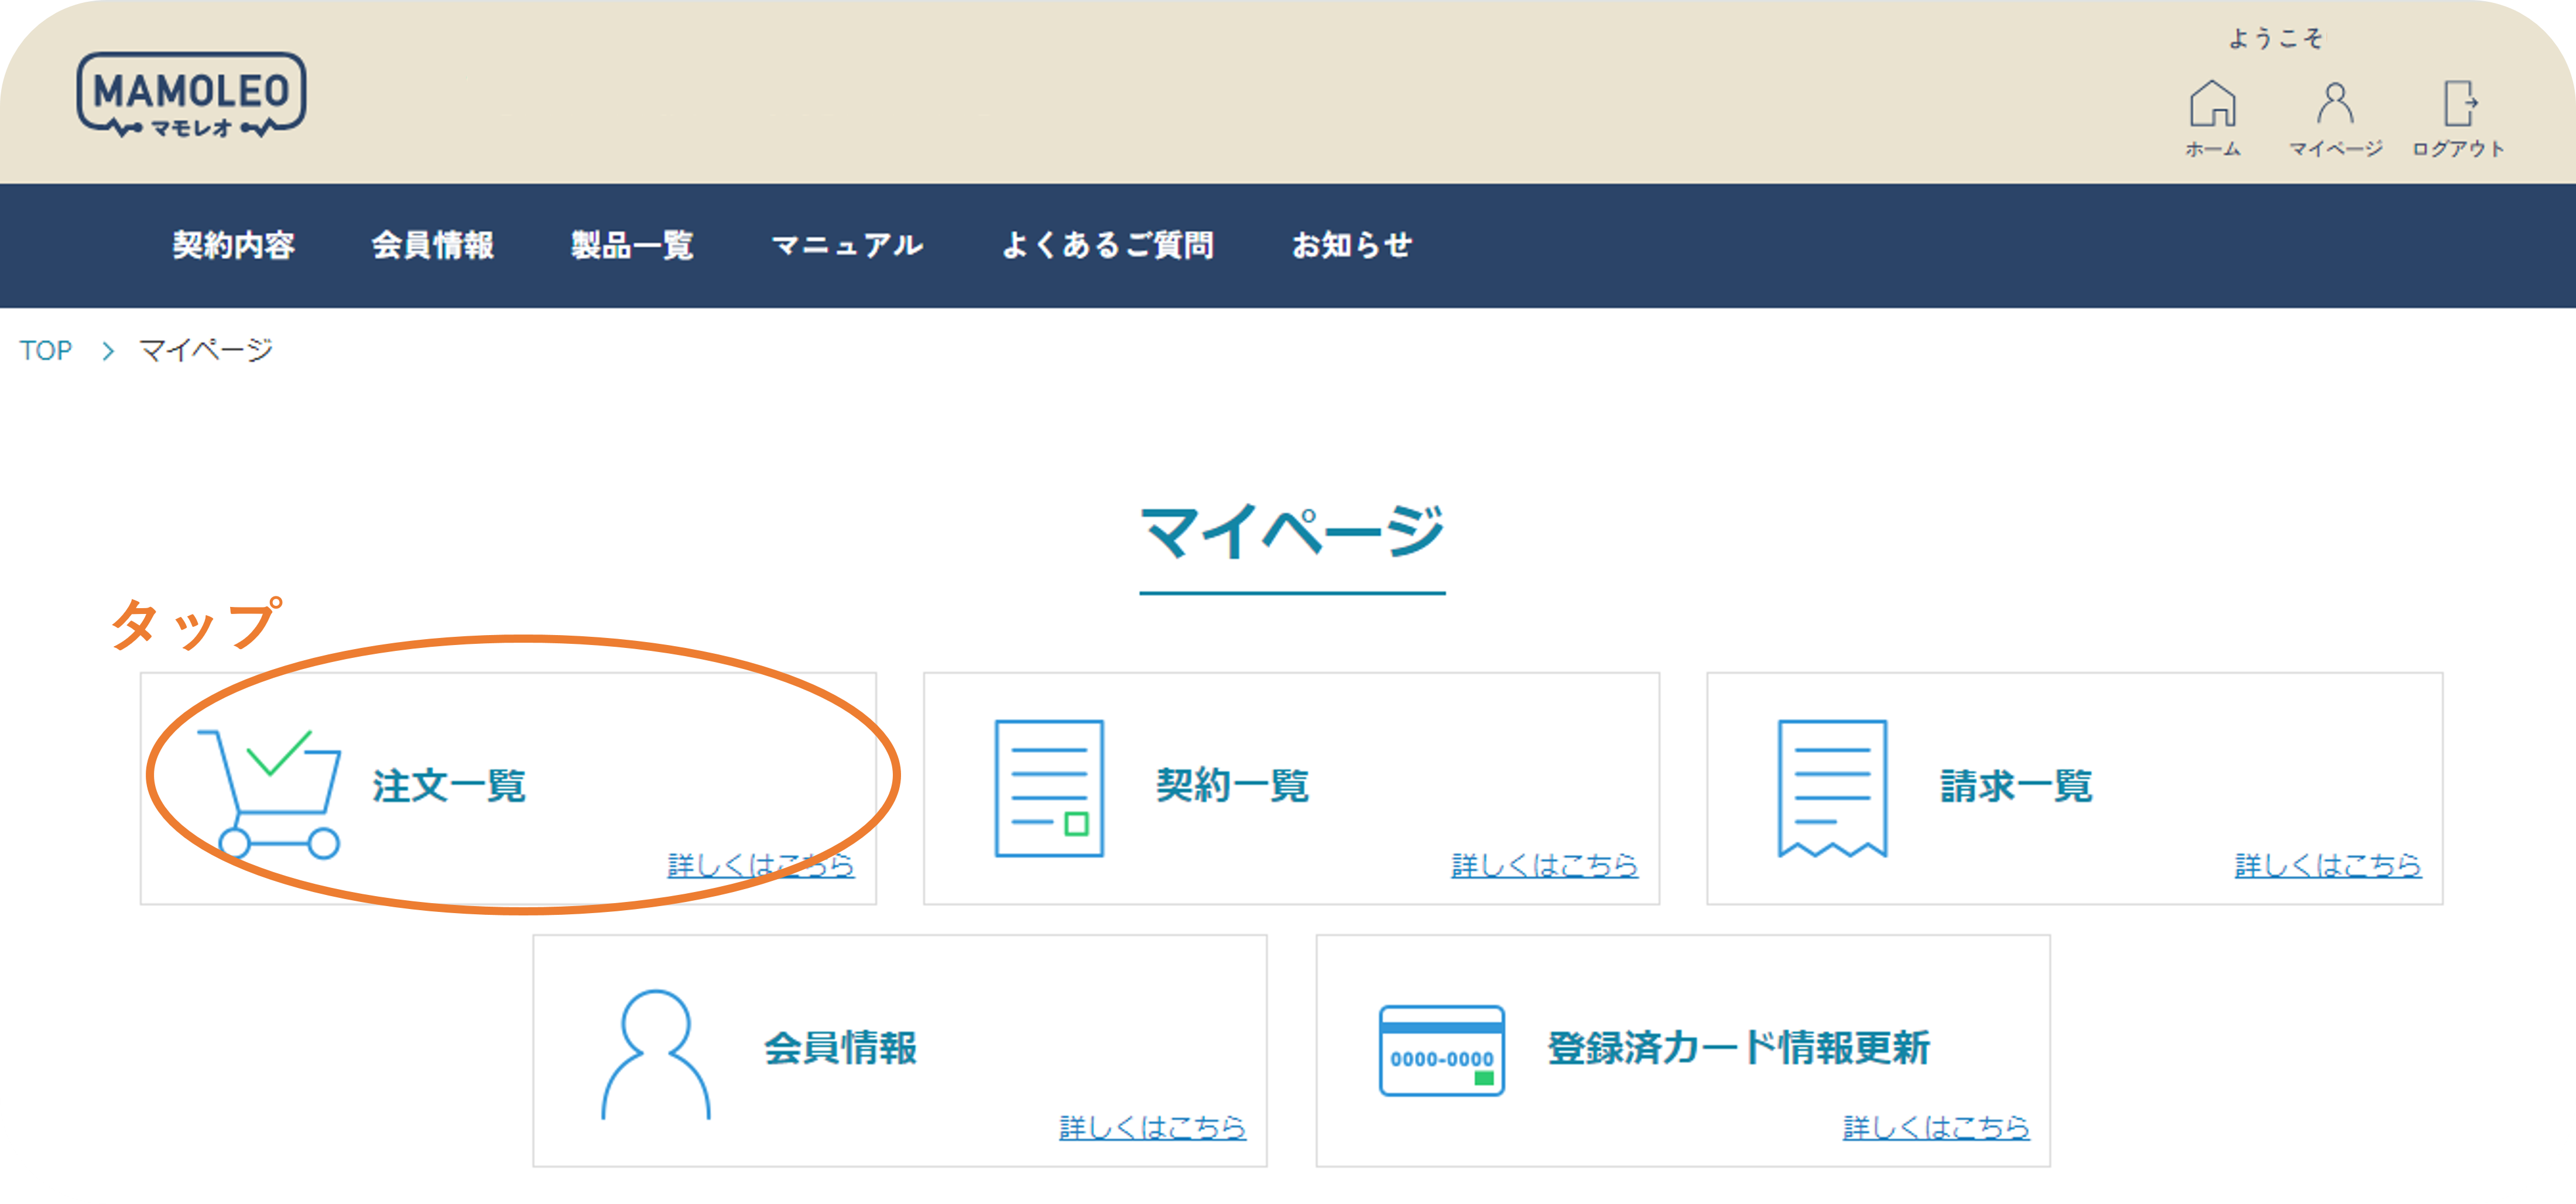Go to the ホーム house icon
Viewport: 2576px width, 1204px height.
pos(2212,103)
